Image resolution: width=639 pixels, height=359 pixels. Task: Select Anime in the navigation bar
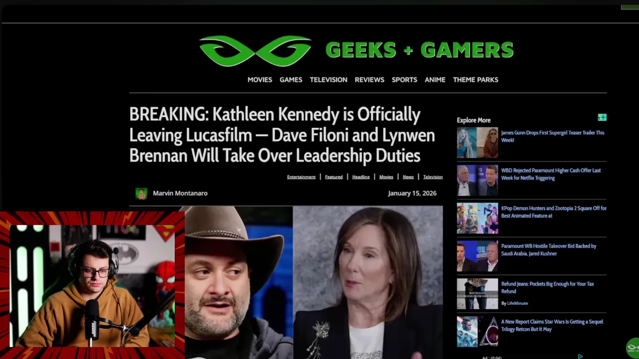pyautogui.click(x=435, y=80)
